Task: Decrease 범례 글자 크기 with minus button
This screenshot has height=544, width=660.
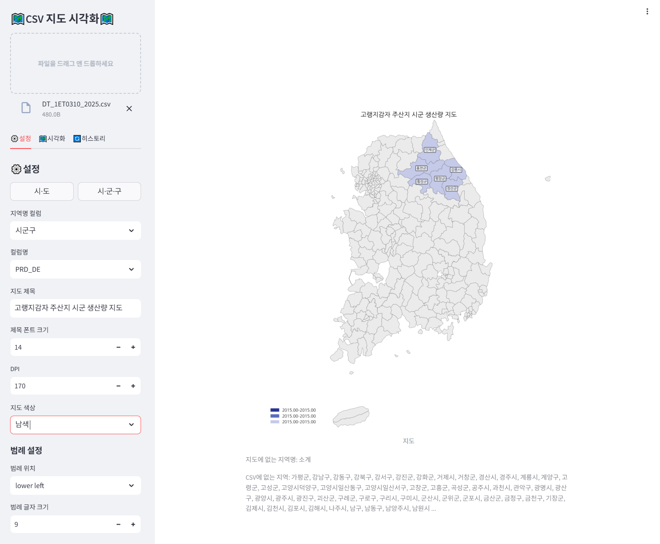Action: tap(118, 524)
